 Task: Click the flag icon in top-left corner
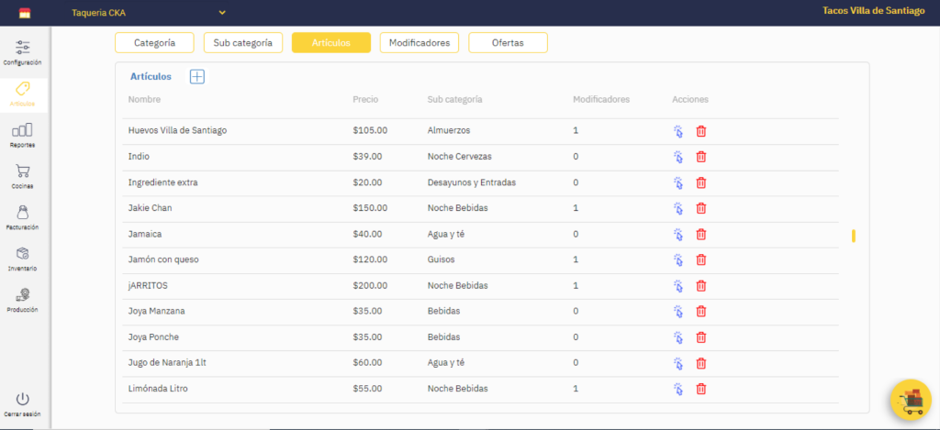(x=24, y=13)
